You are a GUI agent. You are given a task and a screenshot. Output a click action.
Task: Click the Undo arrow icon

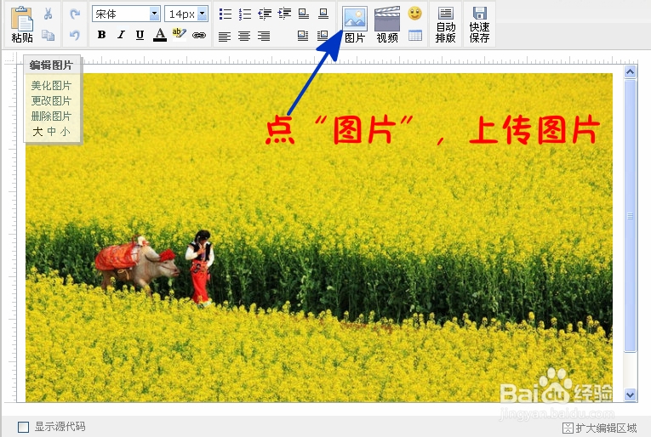click(75, 35)
